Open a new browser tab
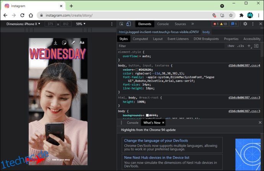This screenshot has width=264, height=171. click(71, 6)
